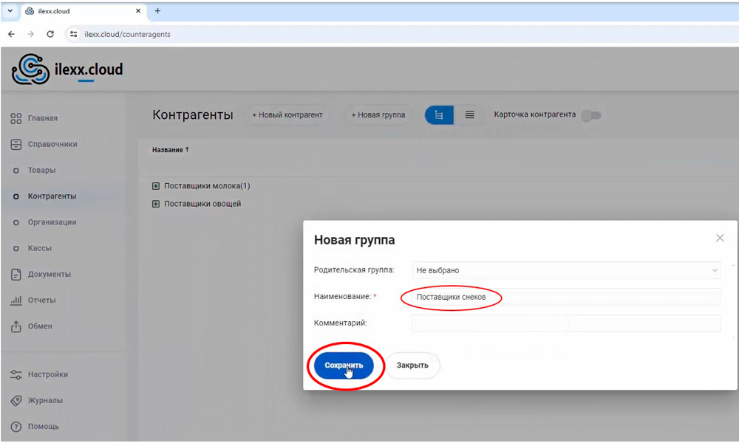Go to the Организации section

pos(52,222)
